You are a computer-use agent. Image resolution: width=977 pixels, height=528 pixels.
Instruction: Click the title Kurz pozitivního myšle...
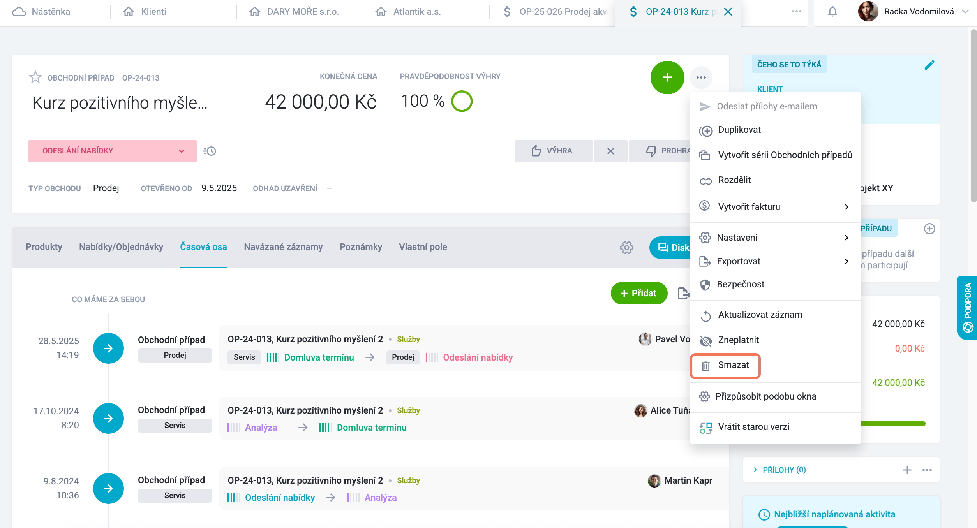point(120,103)
